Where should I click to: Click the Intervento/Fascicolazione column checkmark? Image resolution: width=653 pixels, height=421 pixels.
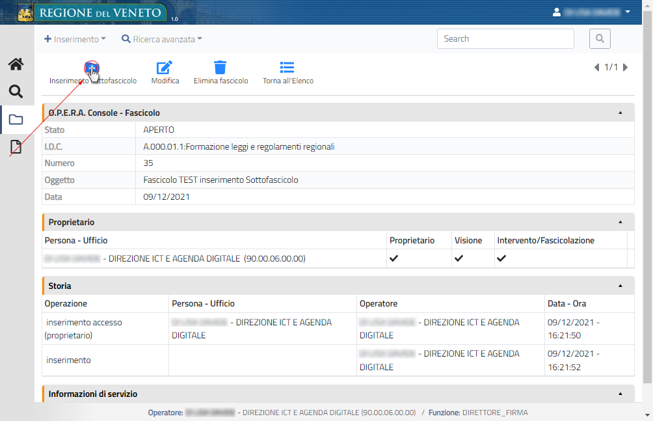click(501, 258)
